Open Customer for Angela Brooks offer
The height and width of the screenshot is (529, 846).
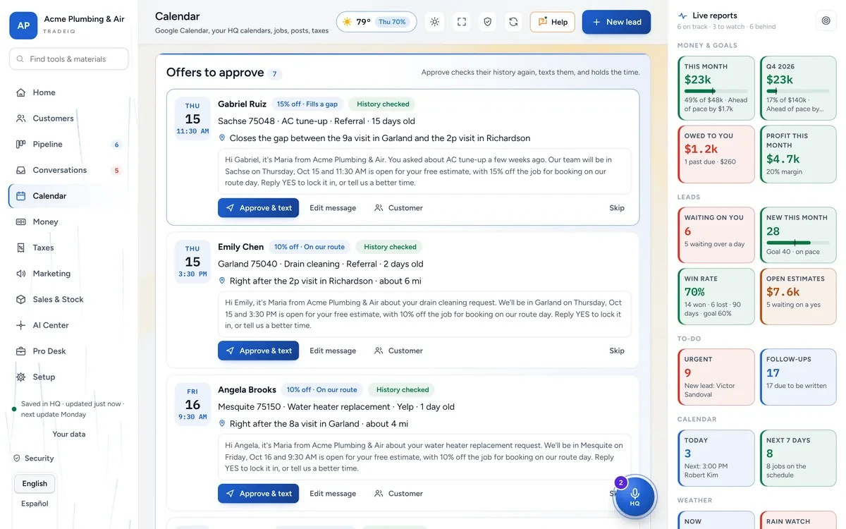click(398, 494)
